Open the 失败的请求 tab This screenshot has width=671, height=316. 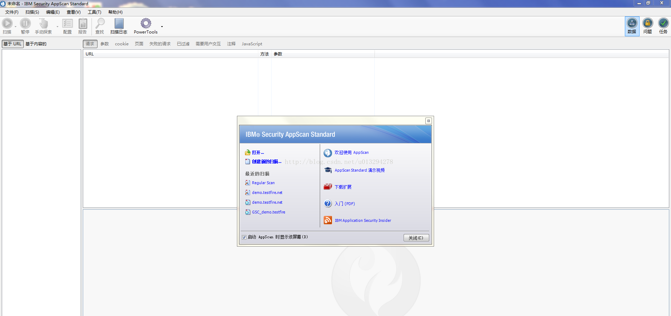[160, 44]
